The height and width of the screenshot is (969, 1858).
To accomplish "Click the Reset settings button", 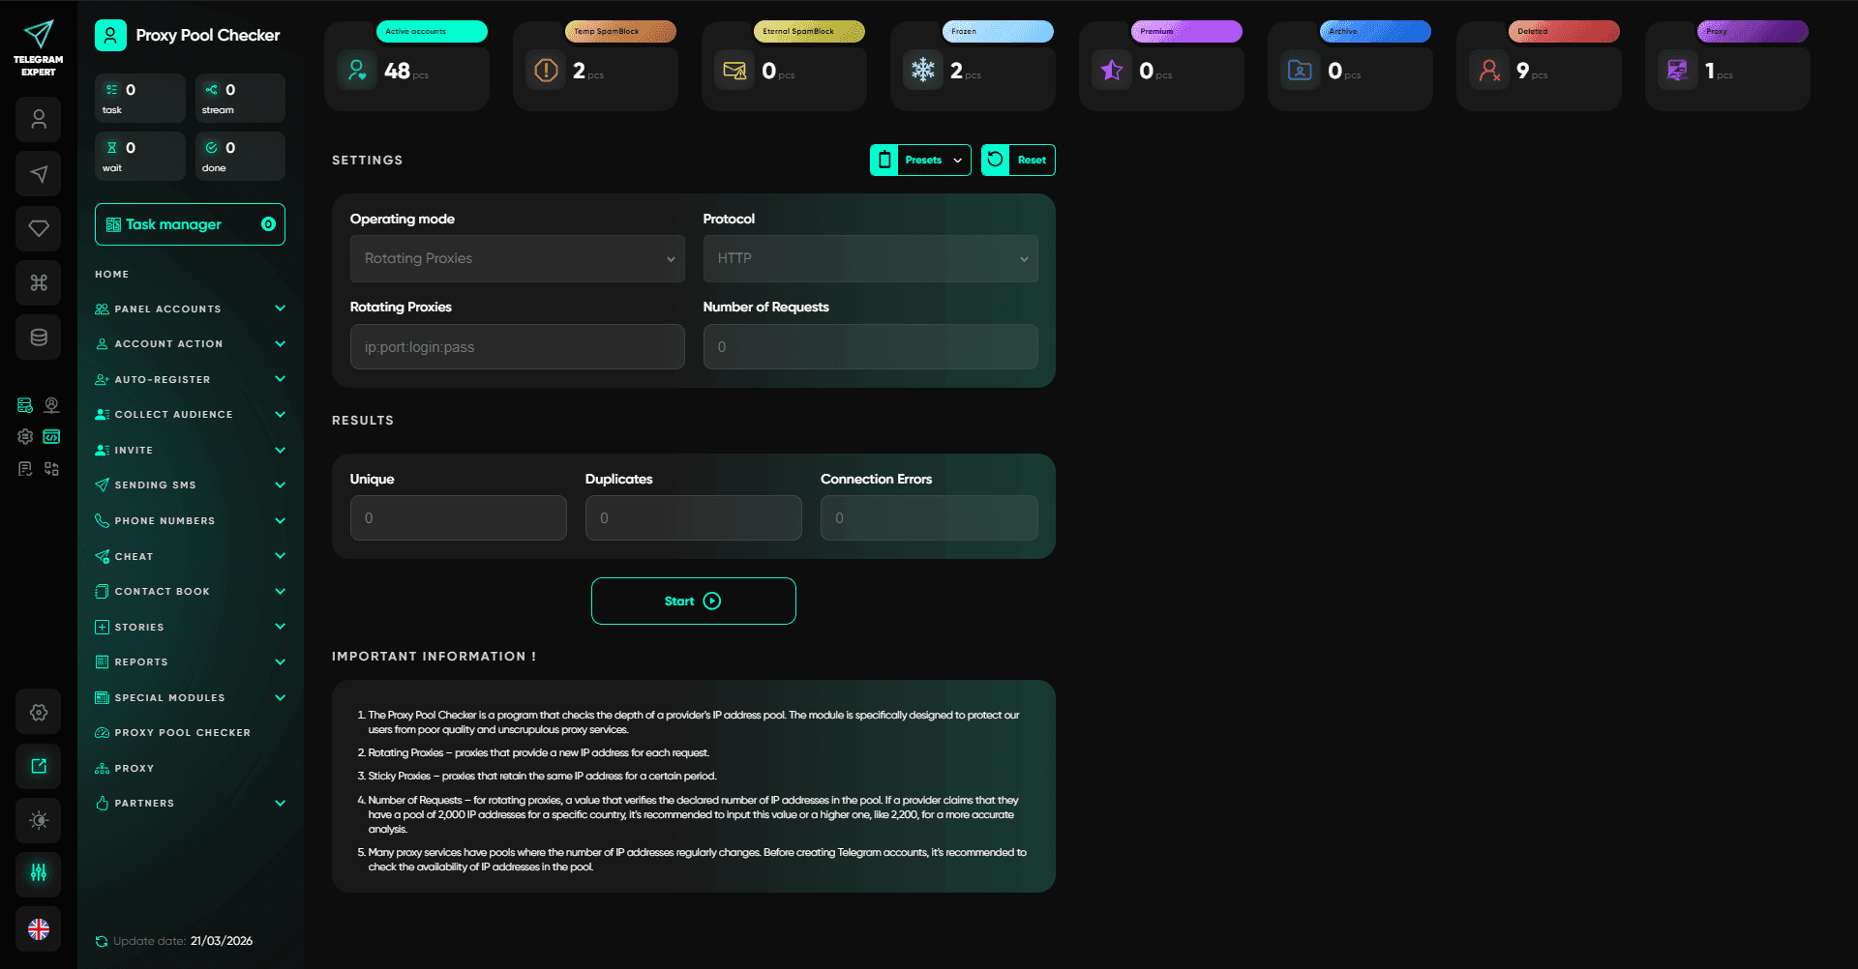I will pos(1018,161).
